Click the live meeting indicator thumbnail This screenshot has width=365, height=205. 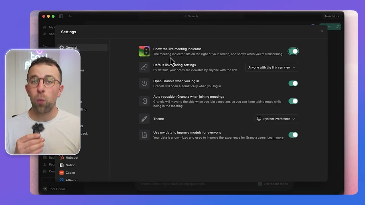(144, 51)
